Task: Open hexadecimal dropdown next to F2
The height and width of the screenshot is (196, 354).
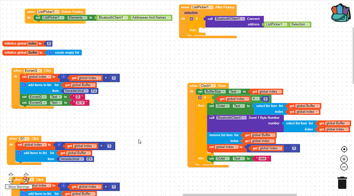Action: tap(76, 91)
